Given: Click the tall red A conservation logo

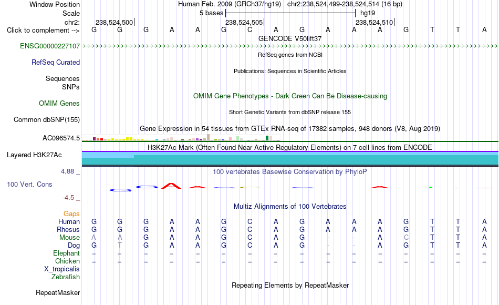Looking at the screenshot, I should pyautogui.click(x=171, y=186).
